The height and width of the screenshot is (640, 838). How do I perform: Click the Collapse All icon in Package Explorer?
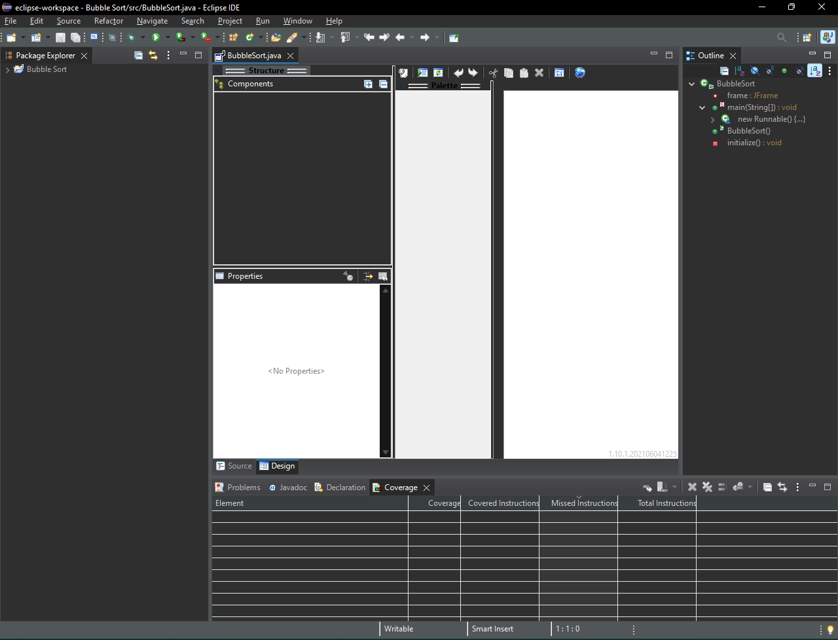click(x=138, y=56)
